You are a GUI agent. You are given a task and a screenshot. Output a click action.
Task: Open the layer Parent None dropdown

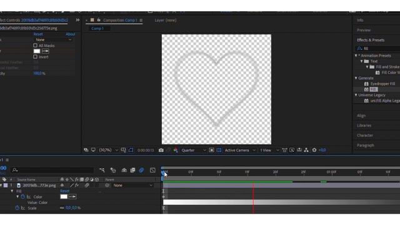click(133, 186)
